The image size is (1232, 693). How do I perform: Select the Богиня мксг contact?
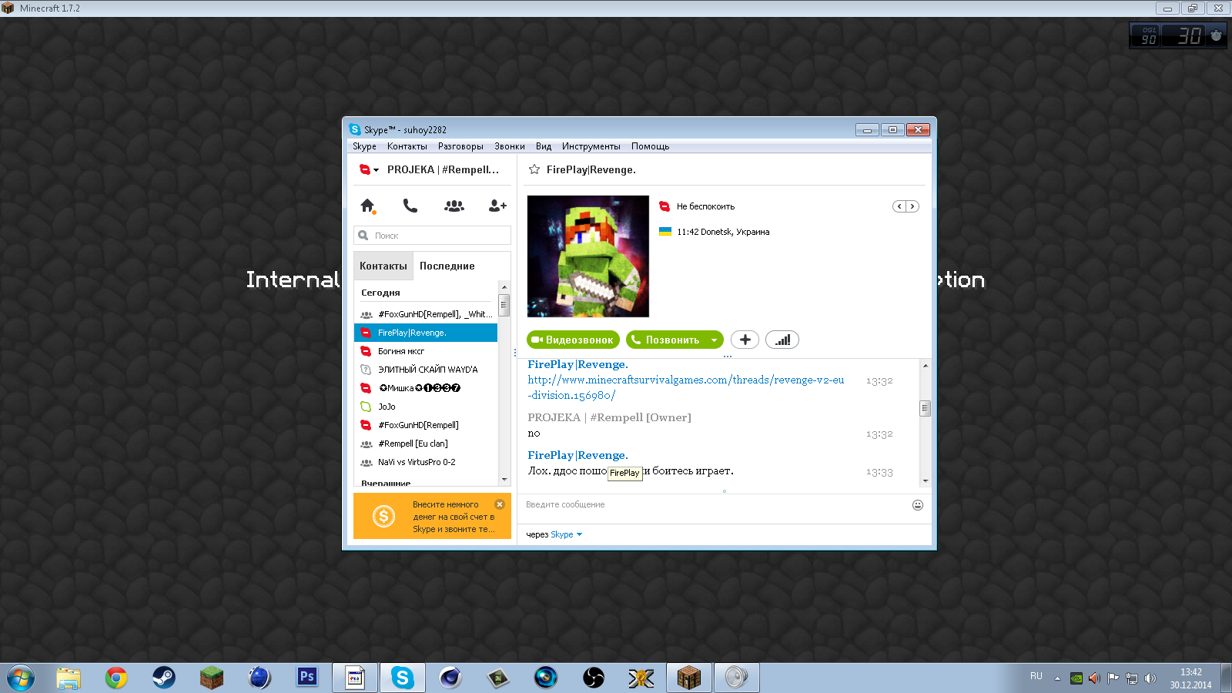pos(426,351)
